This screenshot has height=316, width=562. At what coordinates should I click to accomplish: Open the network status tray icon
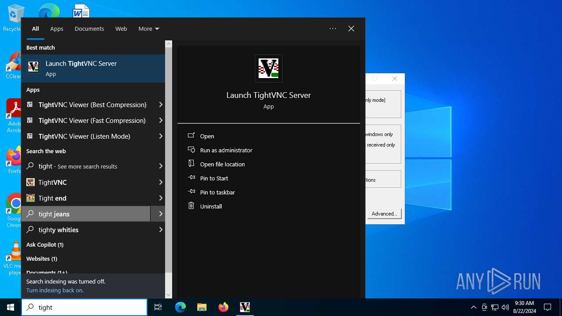(495, 307)
